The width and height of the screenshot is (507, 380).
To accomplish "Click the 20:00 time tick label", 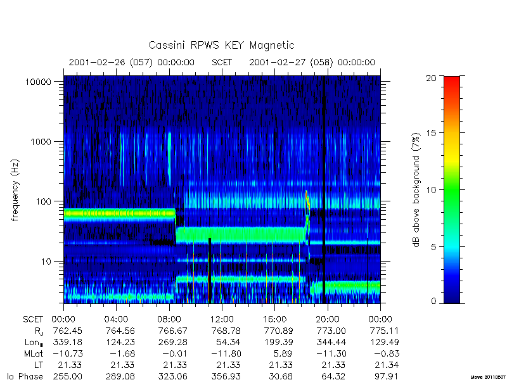I will point(328,320).
